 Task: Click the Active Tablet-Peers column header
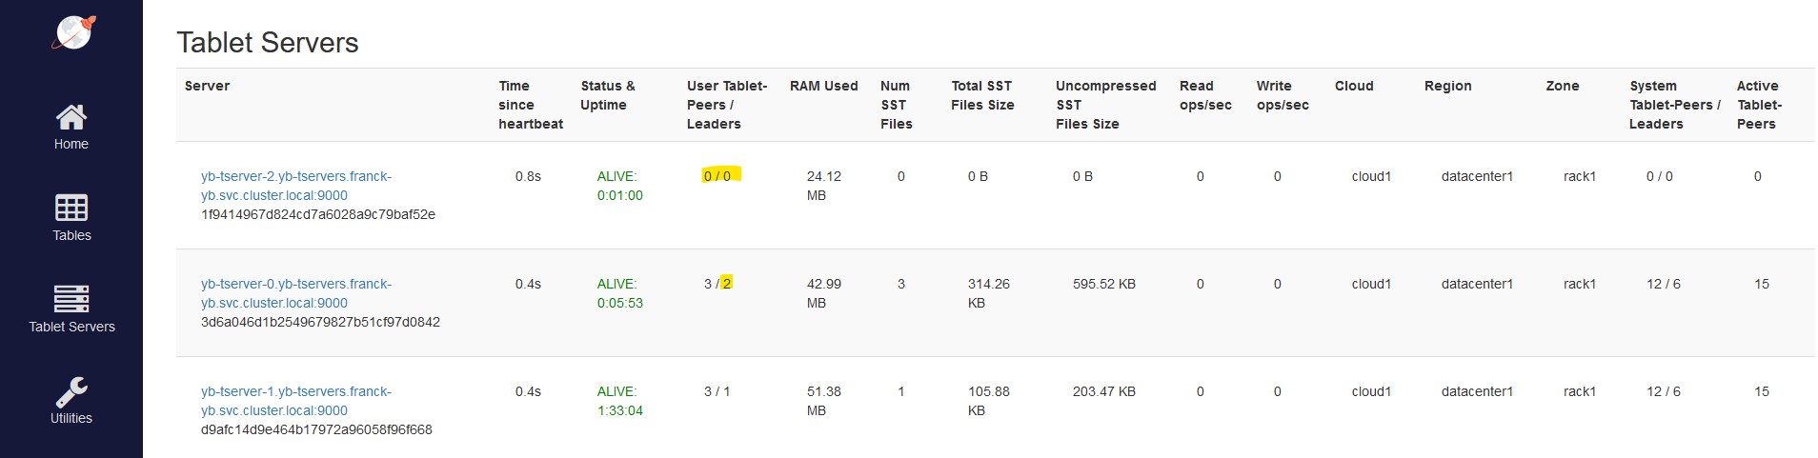click(x=1759, y=105)
